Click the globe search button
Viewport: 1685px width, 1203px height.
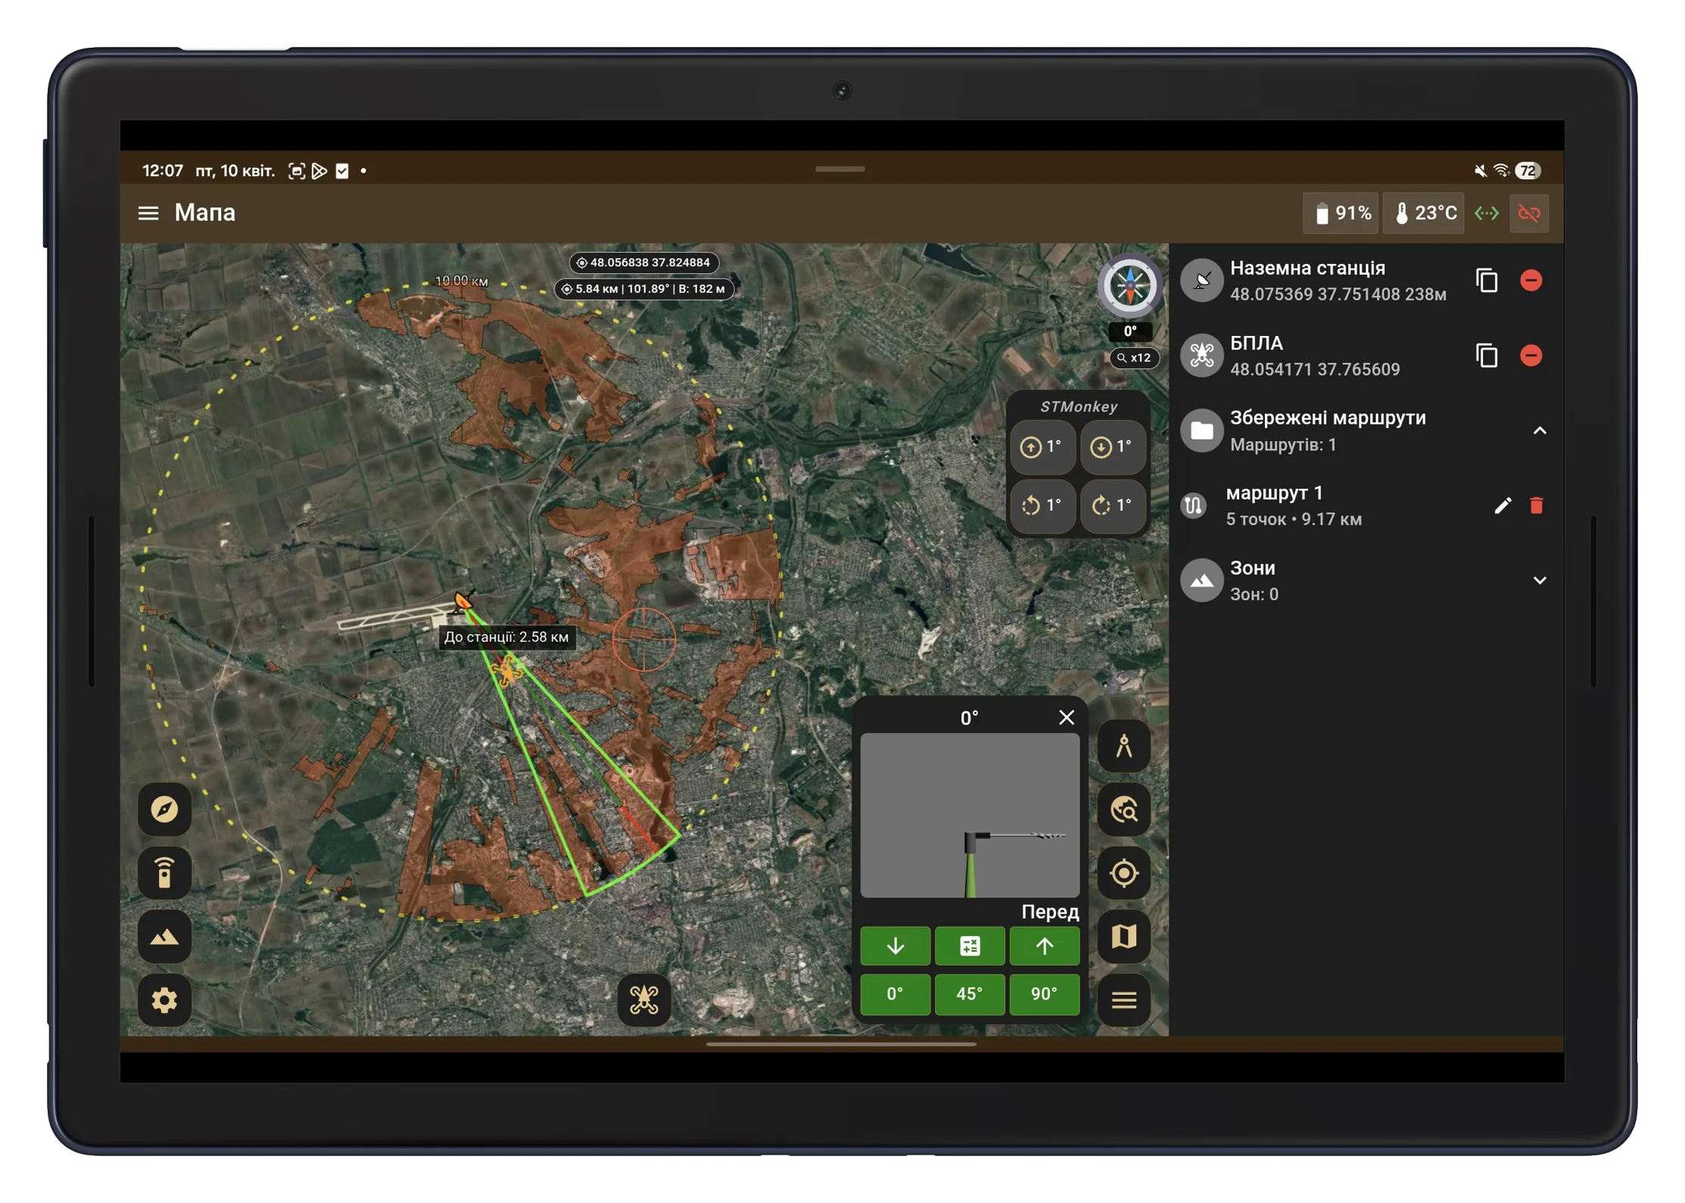[x=1124, y=810]
